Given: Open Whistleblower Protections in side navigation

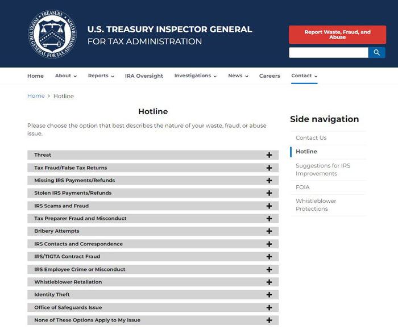Looking at the screenshot, I should [316, 204].
